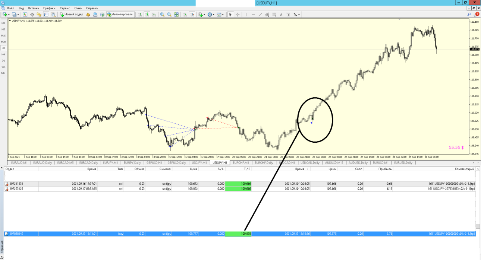Screen dimensions: 481x260
Task: Draw a trendline tool
Action: 260,15
